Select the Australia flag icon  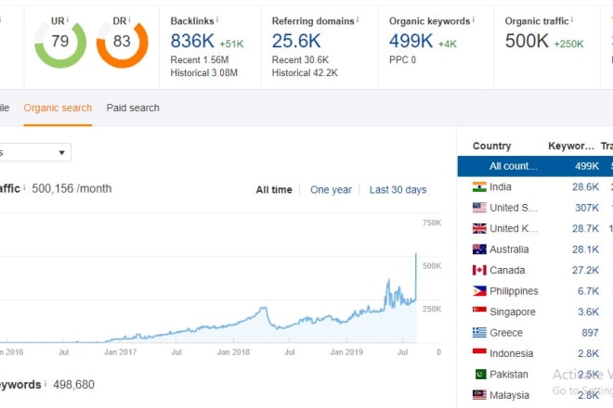pos(479,249)
